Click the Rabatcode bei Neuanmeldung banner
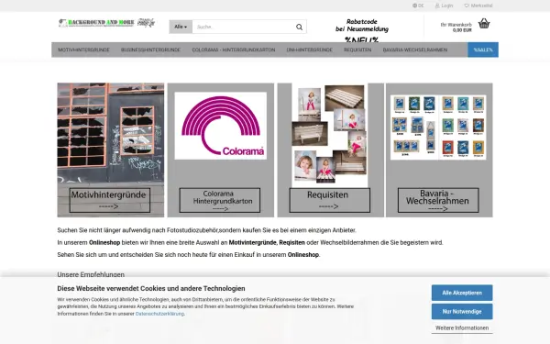This screenshot has height=344, width=550. [362, 30]
